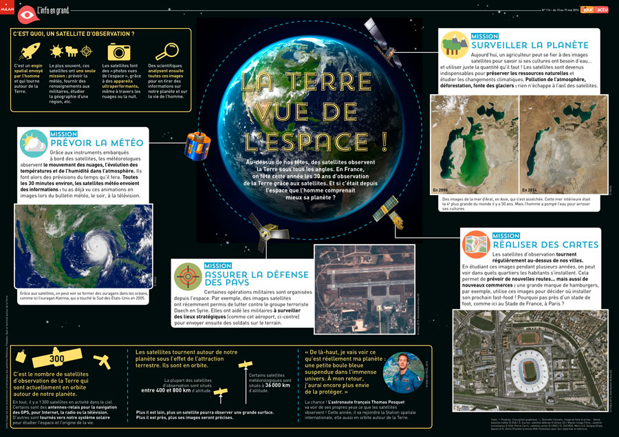
Task: Open the Aral Sea image from 2000
Action: coord(474,144)
